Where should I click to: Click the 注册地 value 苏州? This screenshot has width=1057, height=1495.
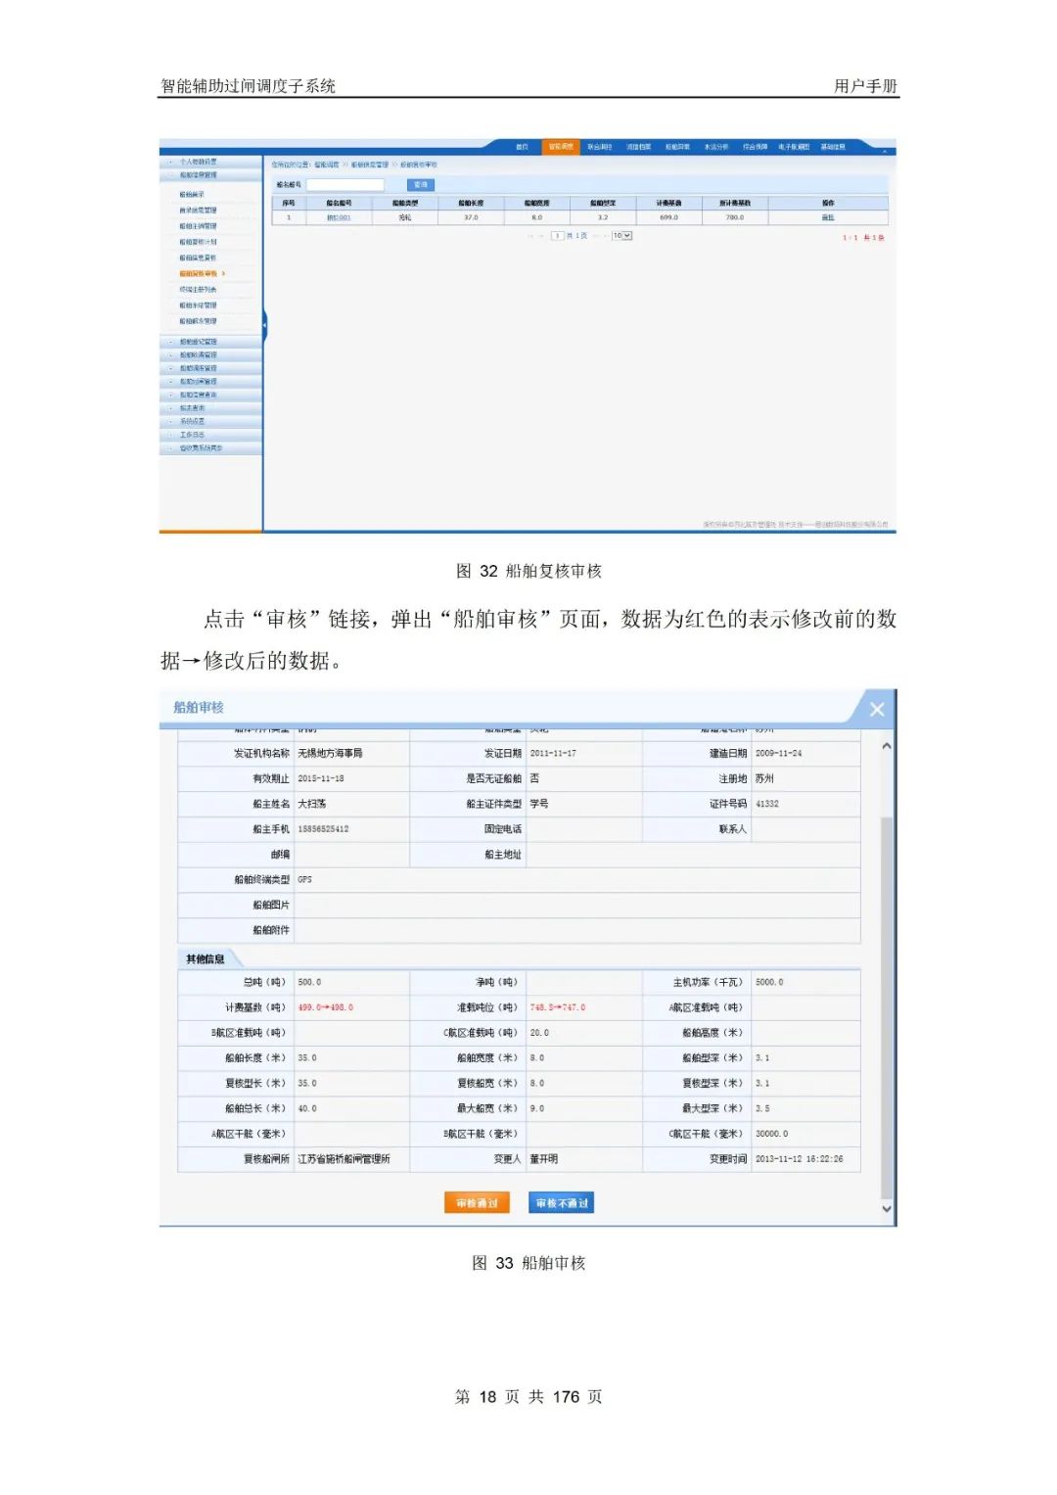click(764, 778)
